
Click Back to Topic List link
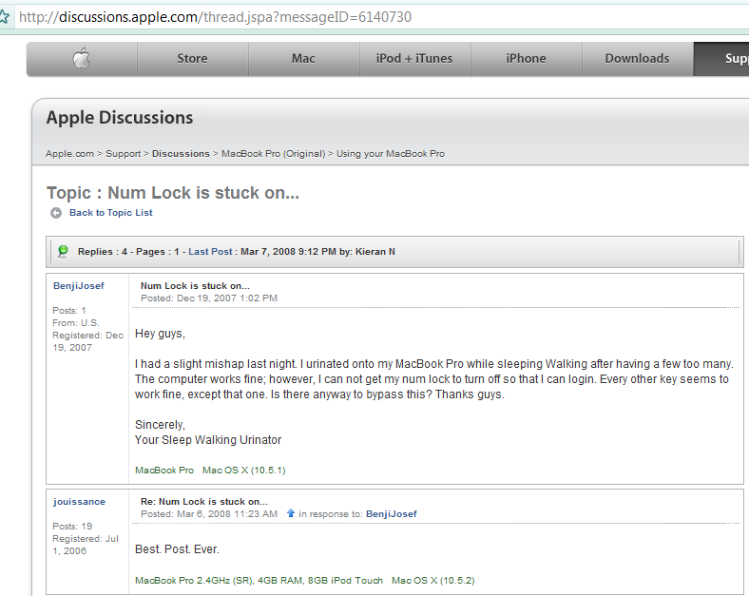111,213
